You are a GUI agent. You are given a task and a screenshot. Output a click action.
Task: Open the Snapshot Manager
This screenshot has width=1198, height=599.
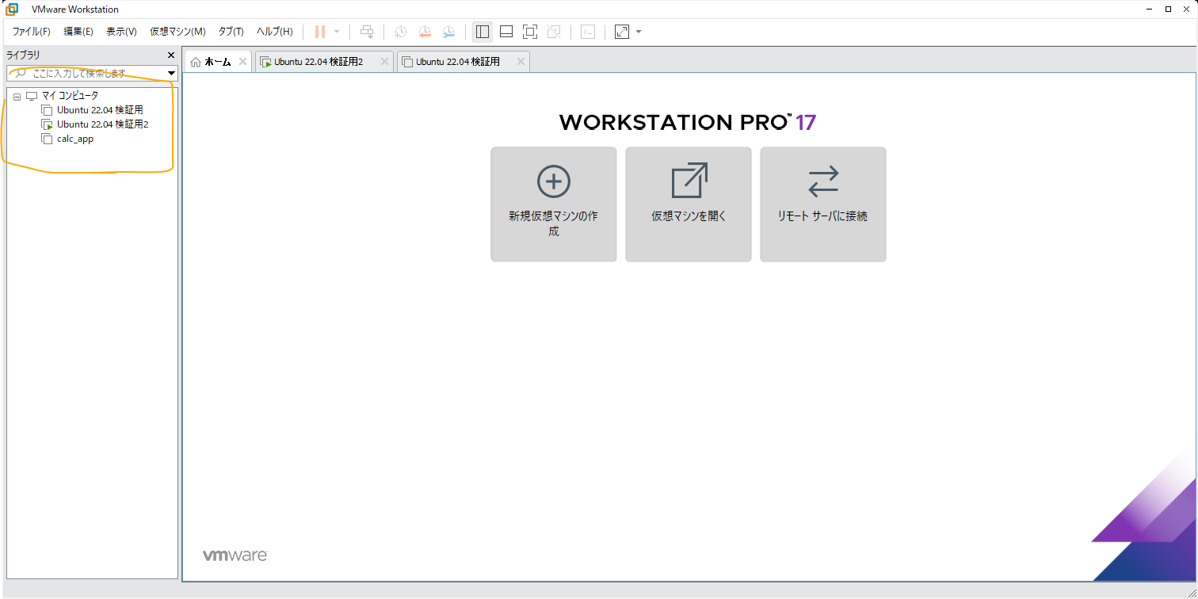[448, 32]
